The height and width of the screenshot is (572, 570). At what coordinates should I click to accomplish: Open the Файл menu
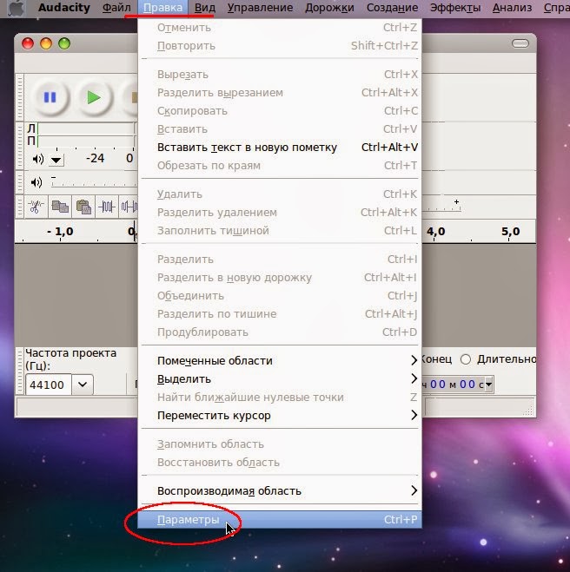tap(116, 8)
